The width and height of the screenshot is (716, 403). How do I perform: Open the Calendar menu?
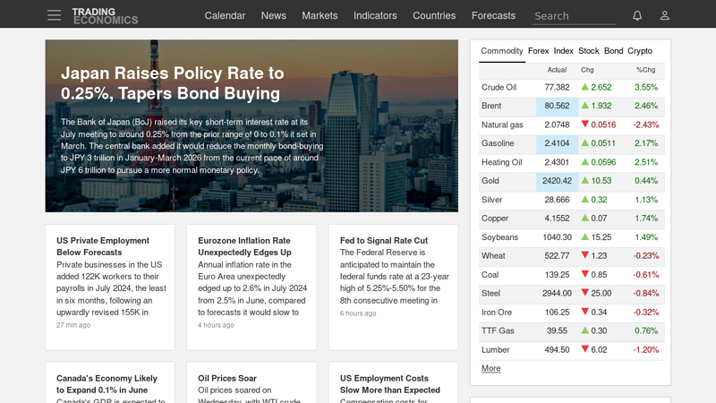click(x=225, y=15)
